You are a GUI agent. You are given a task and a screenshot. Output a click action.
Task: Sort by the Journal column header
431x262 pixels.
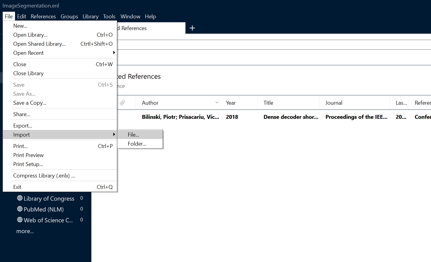[x=354, y=103]
